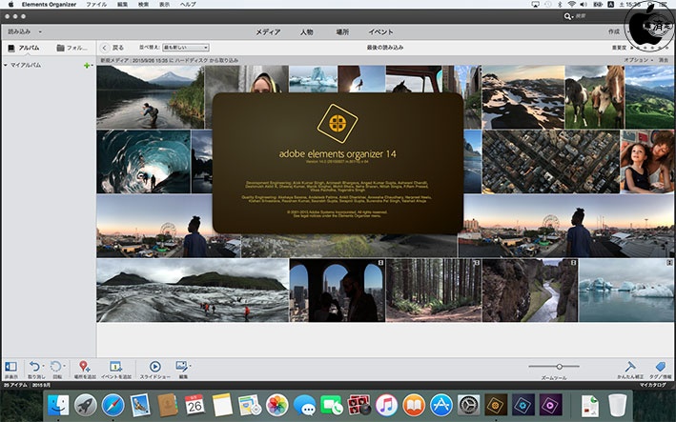Switch to the People (人物) tab
The image size is (676, 422).
[307, 31]
